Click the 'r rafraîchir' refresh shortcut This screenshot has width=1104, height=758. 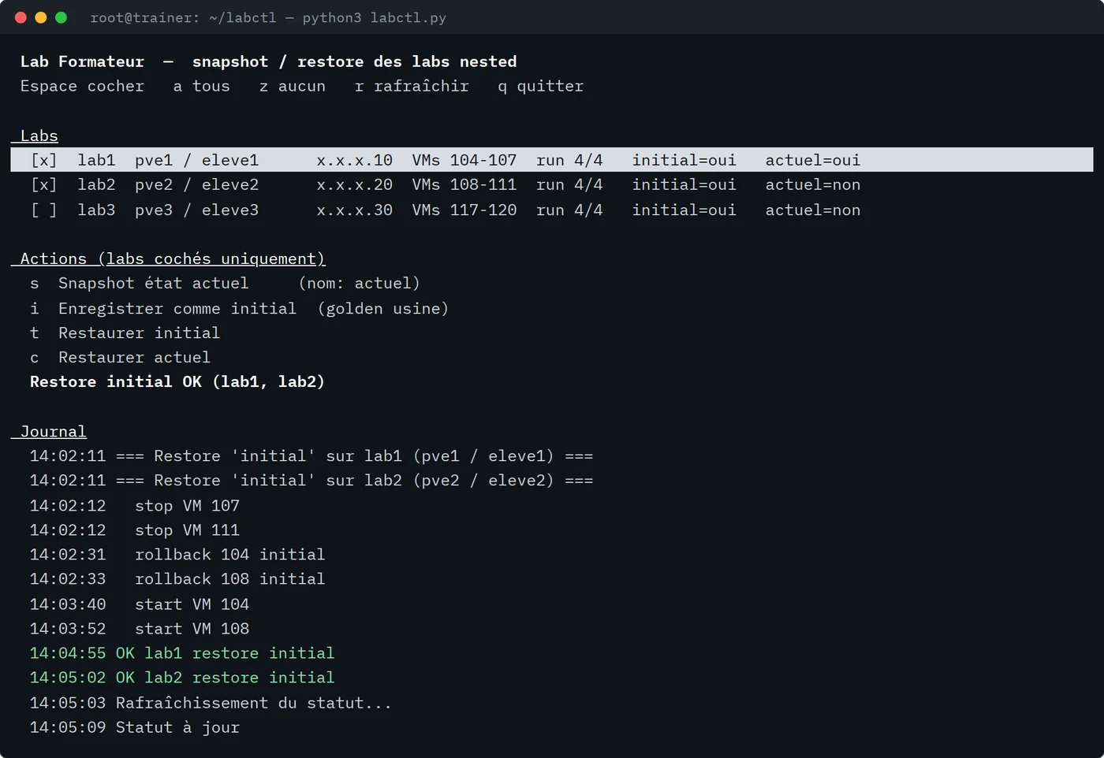(412, 86)
